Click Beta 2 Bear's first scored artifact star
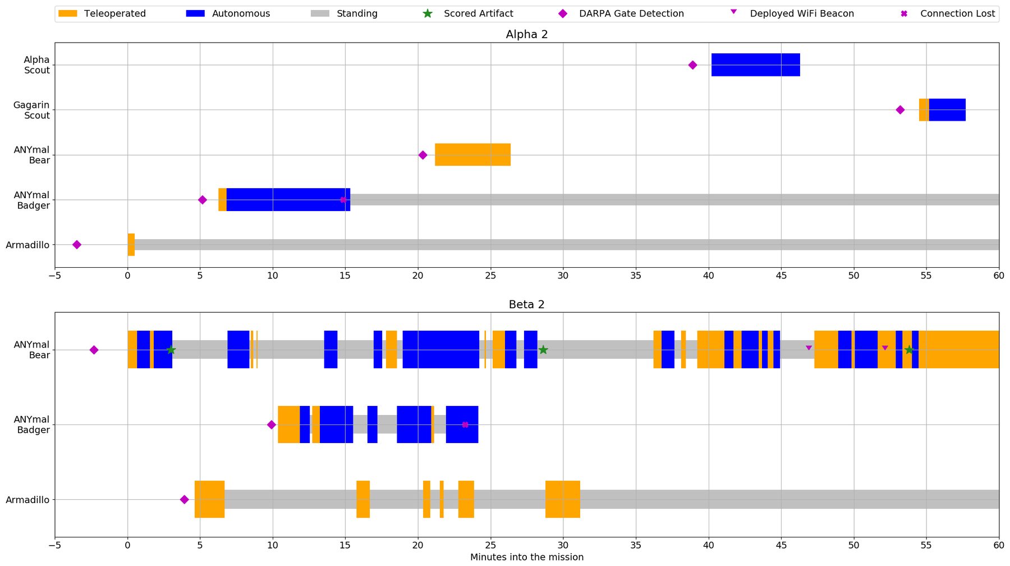The width and height of the screenshot is (1010, 566). coord(171,350)
